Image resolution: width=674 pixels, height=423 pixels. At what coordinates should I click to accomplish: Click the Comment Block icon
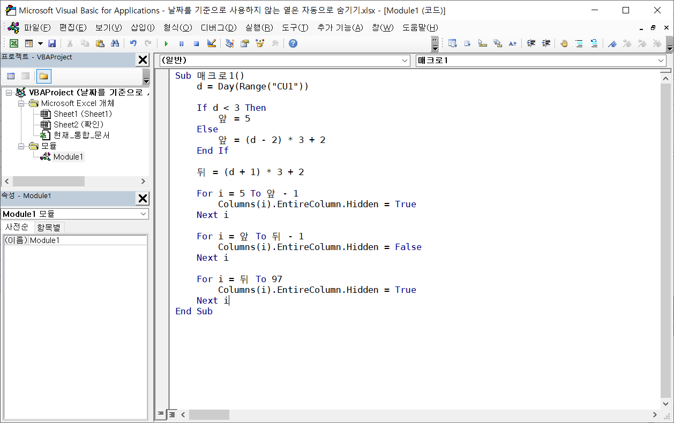[x=579, y=43]
